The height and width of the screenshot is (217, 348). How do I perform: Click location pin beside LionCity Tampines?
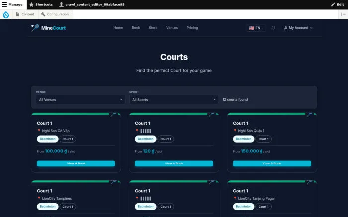tap(39, 198)
